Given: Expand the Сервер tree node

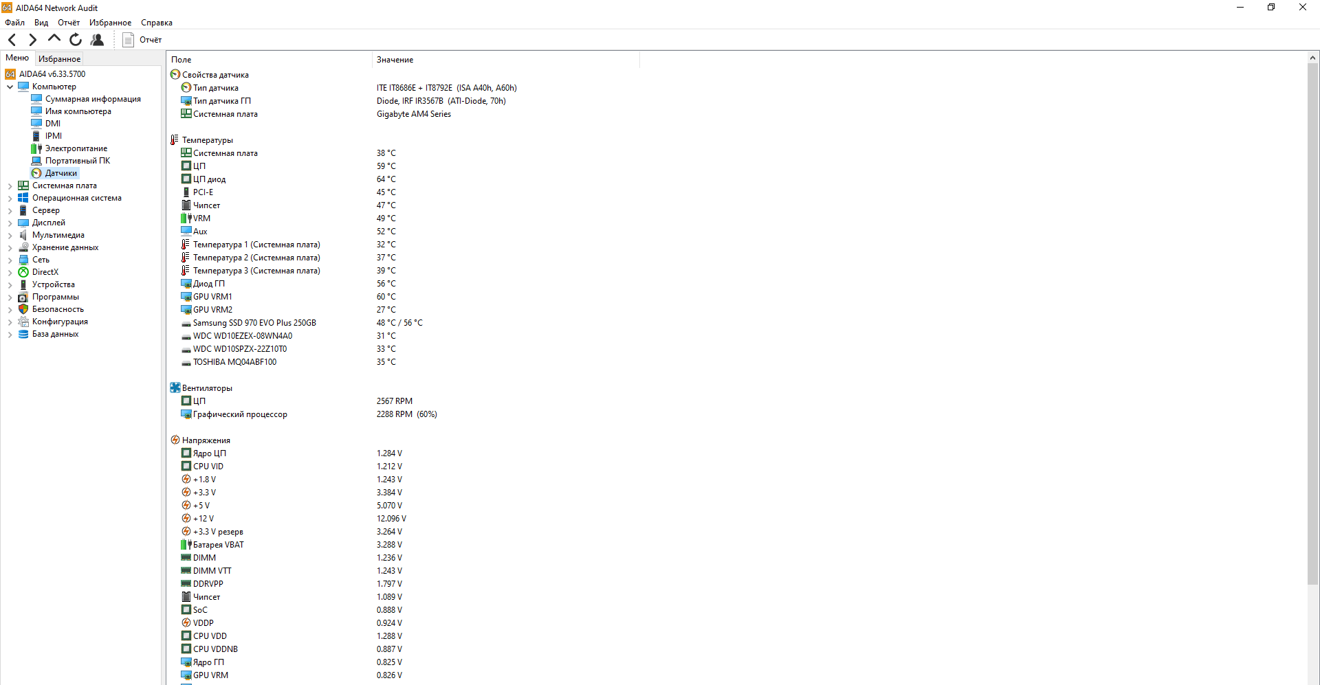Looking at the screenshot, I should click(10, 210).
